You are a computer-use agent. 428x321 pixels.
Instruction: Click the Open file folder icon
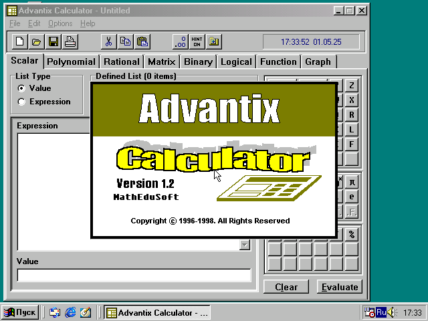pos(37,41)
